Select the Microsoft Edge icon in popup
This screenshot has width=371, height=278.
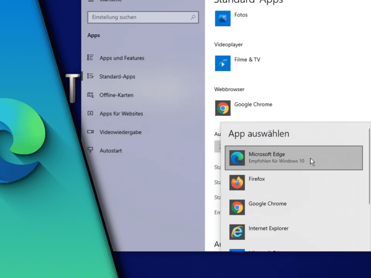click(237, 158)
